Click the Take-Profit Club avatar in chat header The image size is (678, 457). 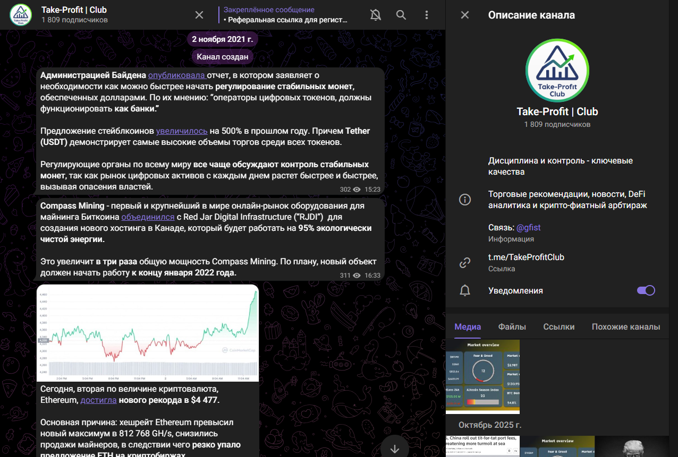(21, 15)
